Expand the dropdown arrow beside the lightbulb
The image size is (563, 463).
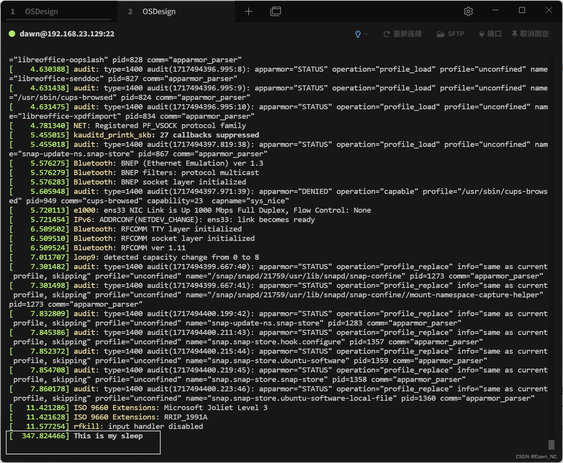click(x=366, y=34)
